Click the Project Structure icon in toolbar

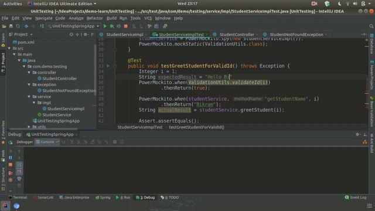point(156,26)
